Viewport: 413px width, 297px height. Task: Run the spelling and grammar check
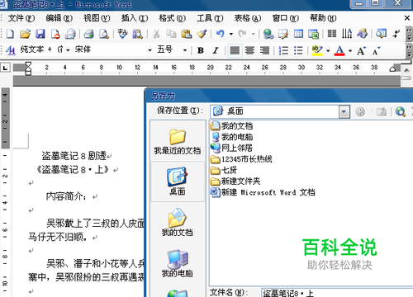(122, 34)
